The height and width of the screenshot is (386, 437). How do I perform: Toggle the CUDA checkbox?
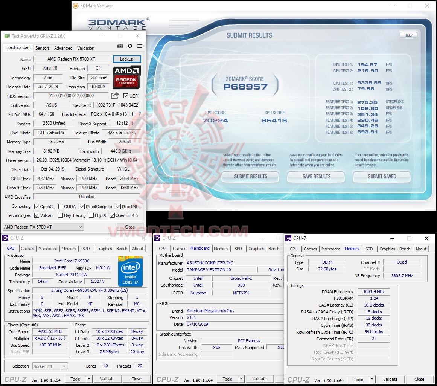click(61, 207)
